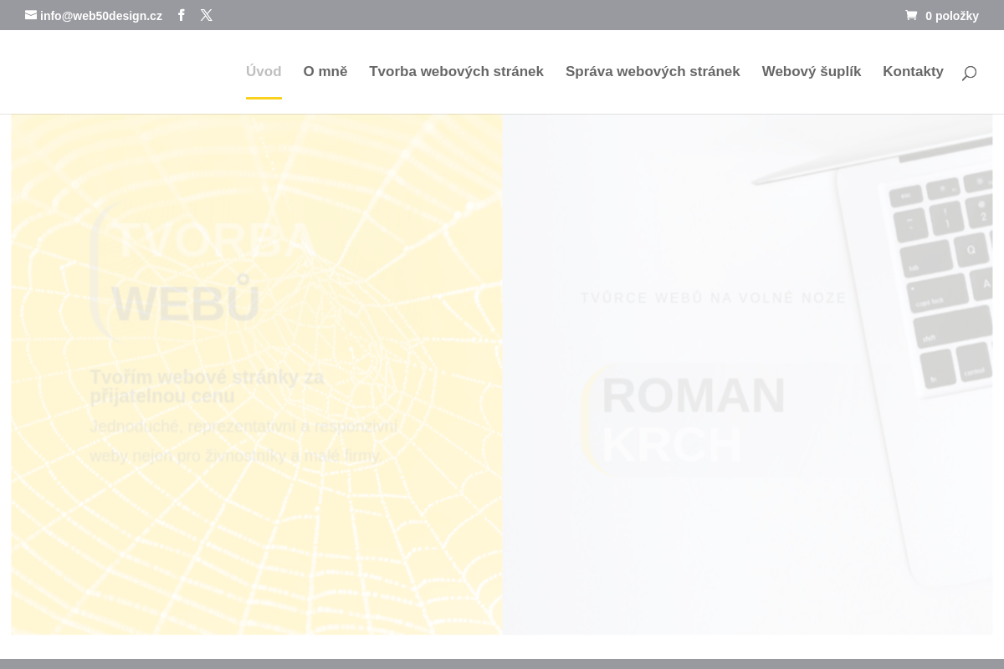Open the search magnifier icon
The width and height of the screenshot is (1004, 669).
tap(969, 73)
